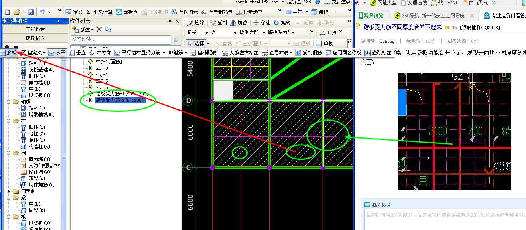Pin the 模块导航栏 panel

point(58,21)
